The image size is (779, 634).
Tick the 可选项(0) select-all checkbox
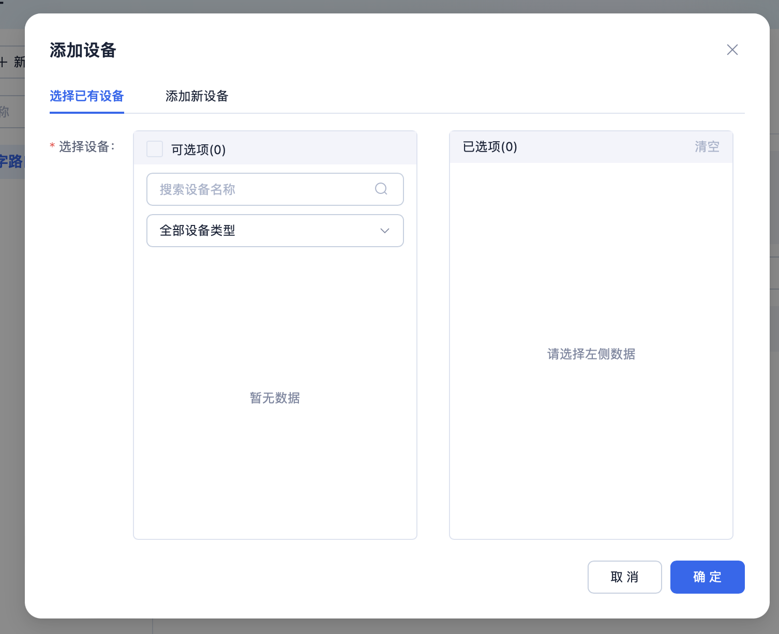[155, 149]
